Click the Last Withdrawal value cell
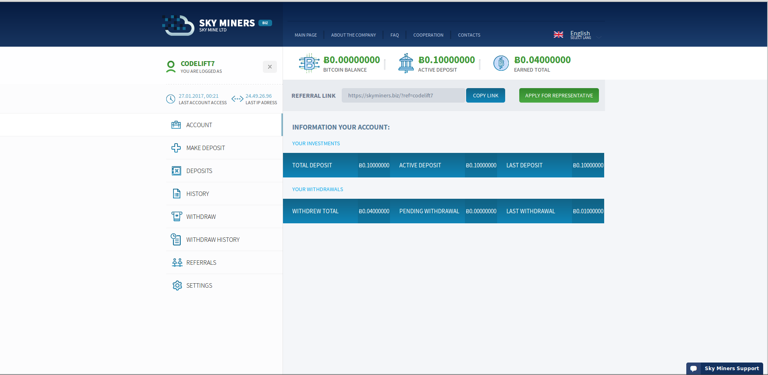Screen dimensions: 768x375 pyautogui.click(x=588, y=211)
